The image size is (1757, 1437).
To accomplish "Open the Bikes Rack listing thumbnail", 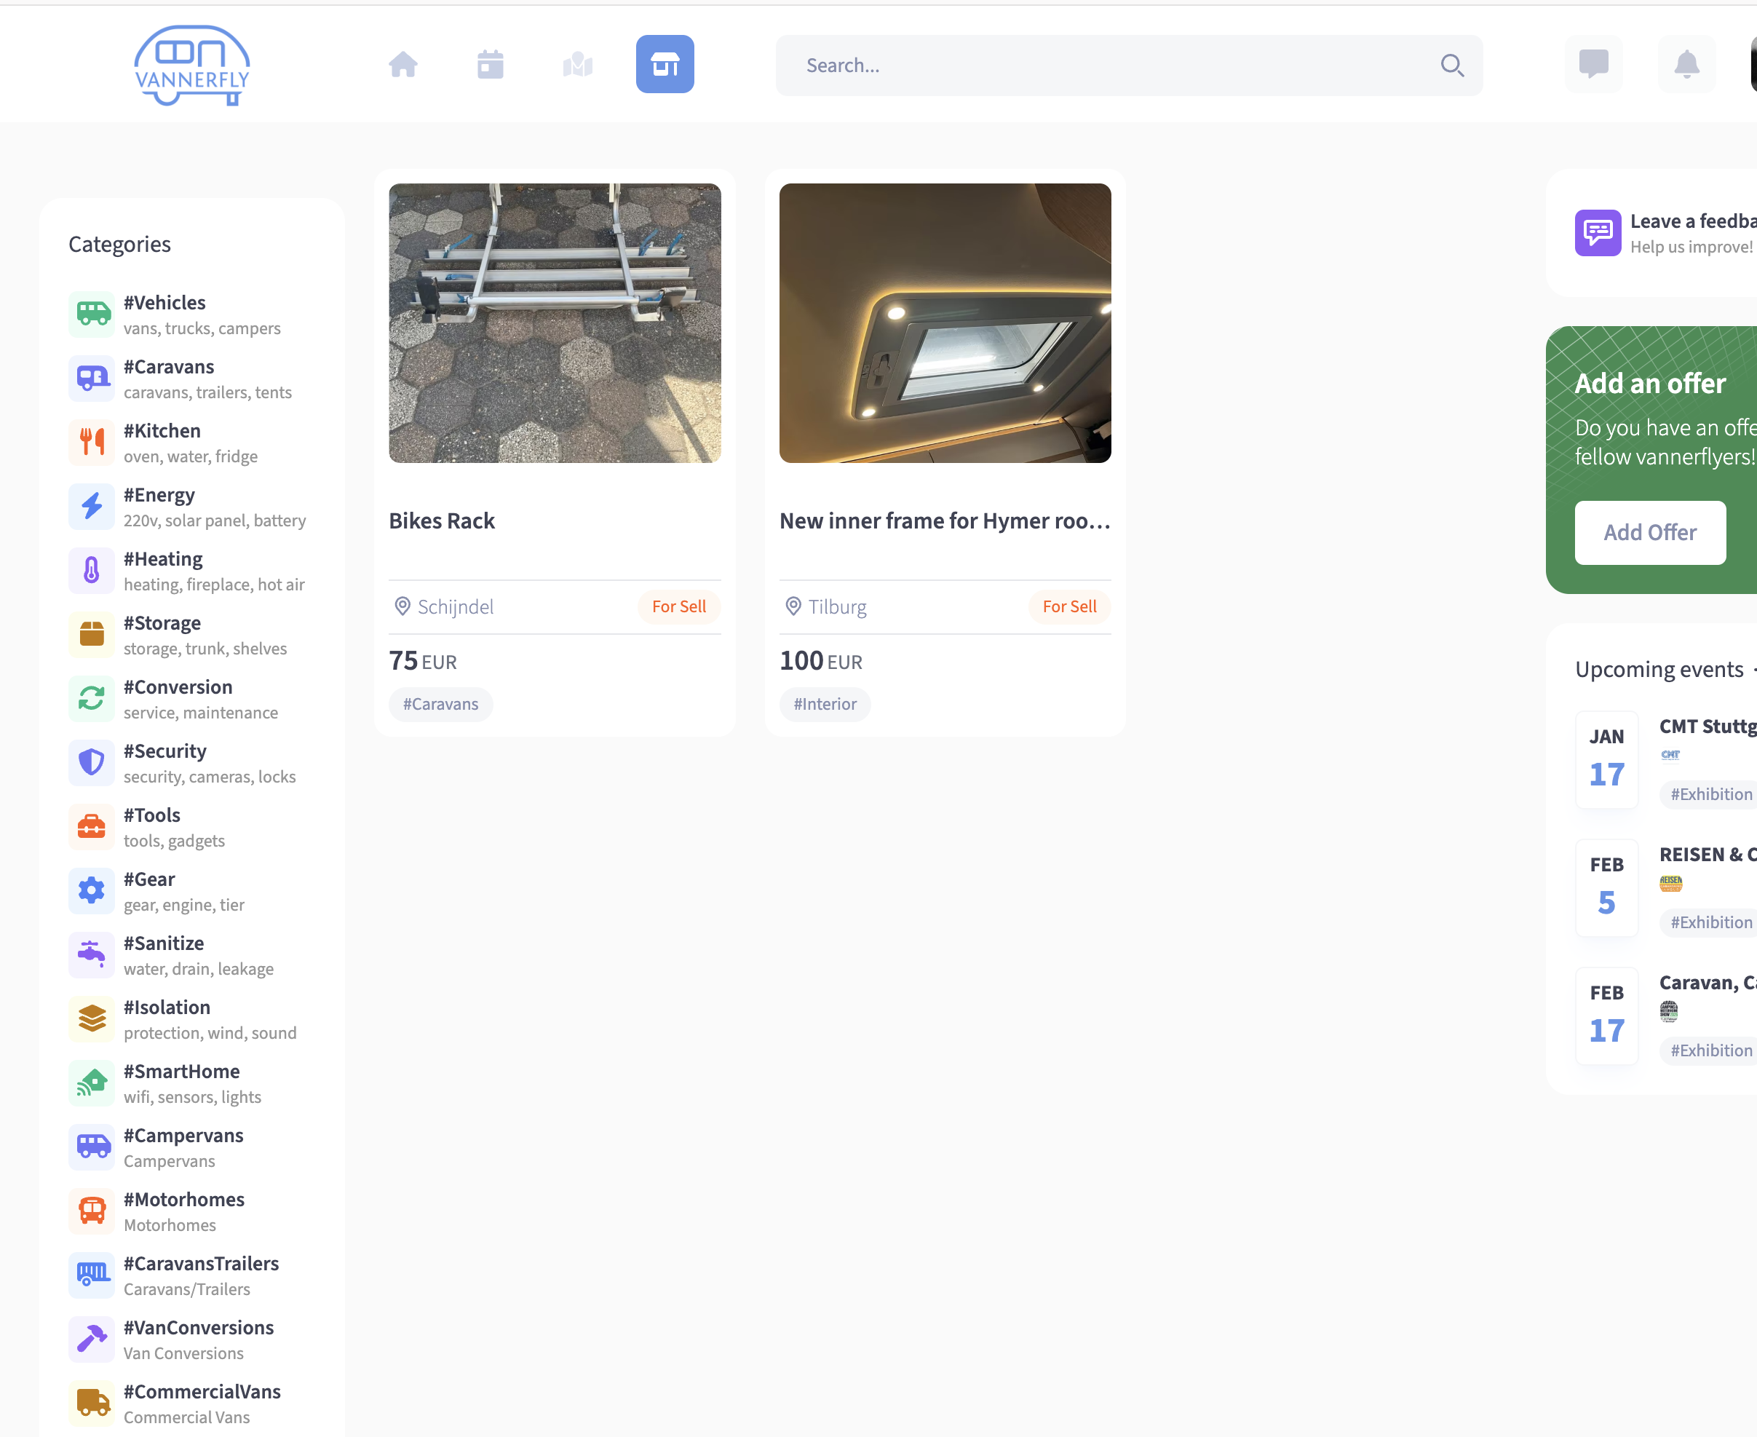I will (x=555, y=322).
